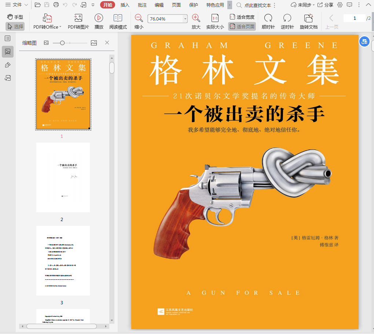The width and height of the screenshot is (374, 334).
Task: Click the PDF转图片 tool
Action: pyautogui.click(x=78, y=22)
